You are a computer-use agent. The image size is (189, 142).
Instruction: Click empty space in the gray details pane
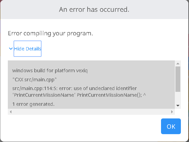(x=135, y=73)
